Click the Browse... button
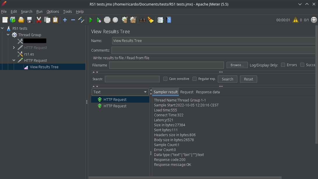The width and height of the screenshot is (318, 179). point(237,65)
